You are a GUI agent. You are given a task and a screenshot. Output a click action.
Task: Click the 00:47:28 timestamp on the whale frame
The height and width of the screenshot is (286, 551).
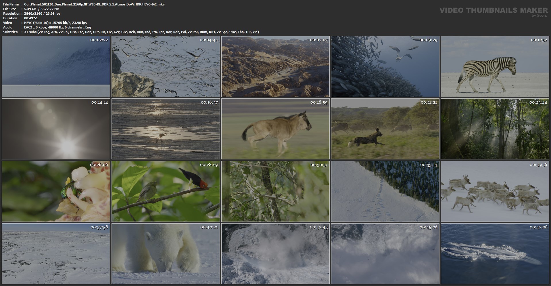tap(538, 227)
